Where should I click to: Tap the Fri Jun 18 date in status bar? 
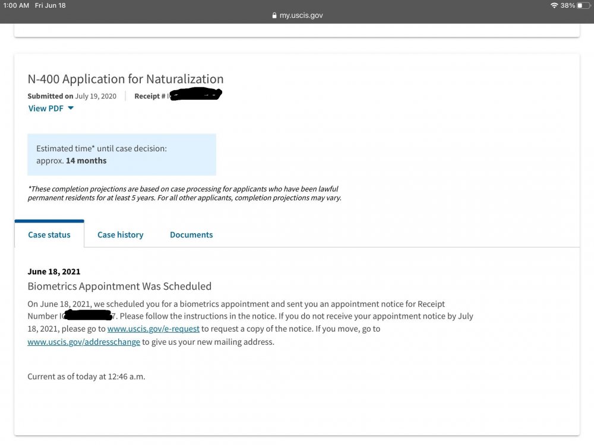pos(50,5)
